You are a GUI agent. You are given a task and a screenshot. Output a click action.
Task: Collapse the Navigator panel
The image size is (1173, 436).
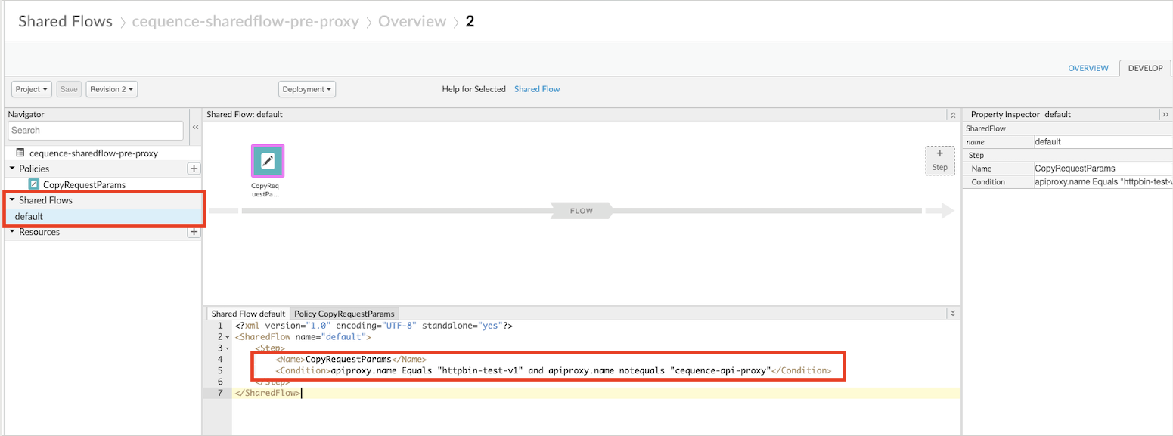tap(195, 128)
